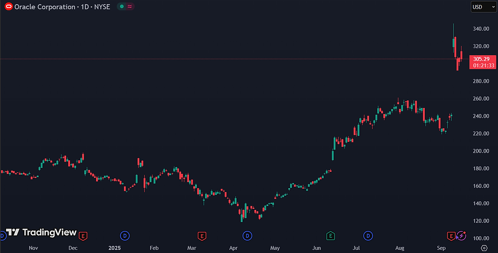The width and height of the screenshot is (498, 253).
Task: Click the red earnings E marker in March
Action: (202, 236)
